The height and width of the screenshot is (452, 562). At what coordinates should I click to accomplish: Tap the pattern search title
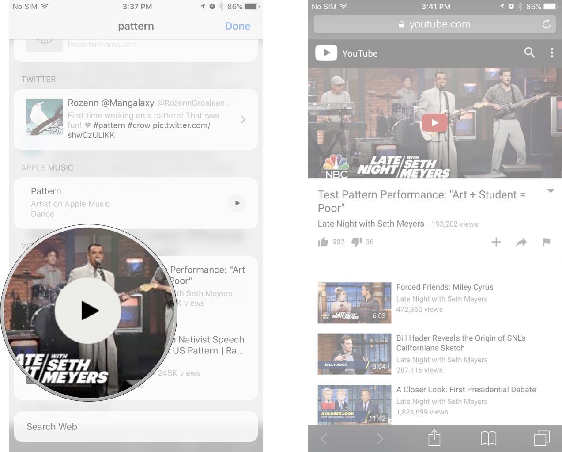(136, 26)
